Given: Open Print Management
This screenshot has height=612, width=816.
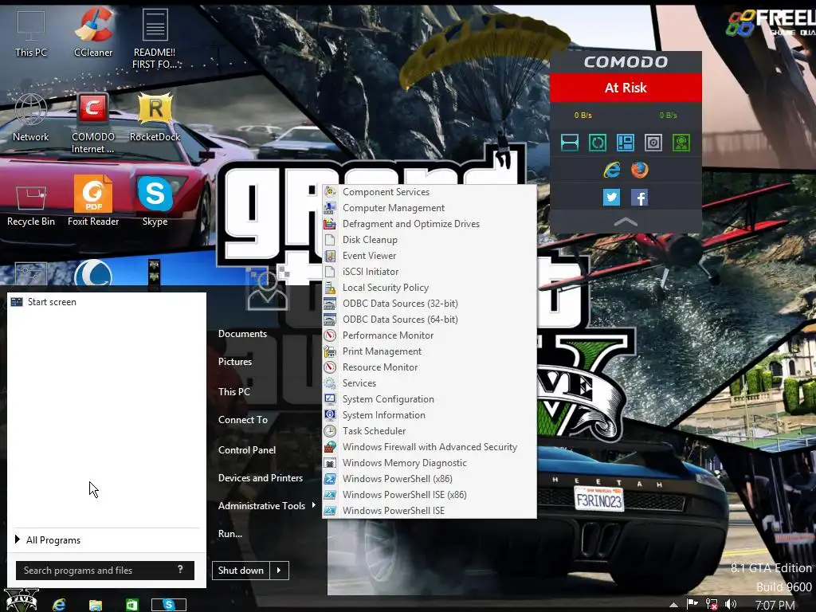Looking at the screenshot, I should 430,351.
